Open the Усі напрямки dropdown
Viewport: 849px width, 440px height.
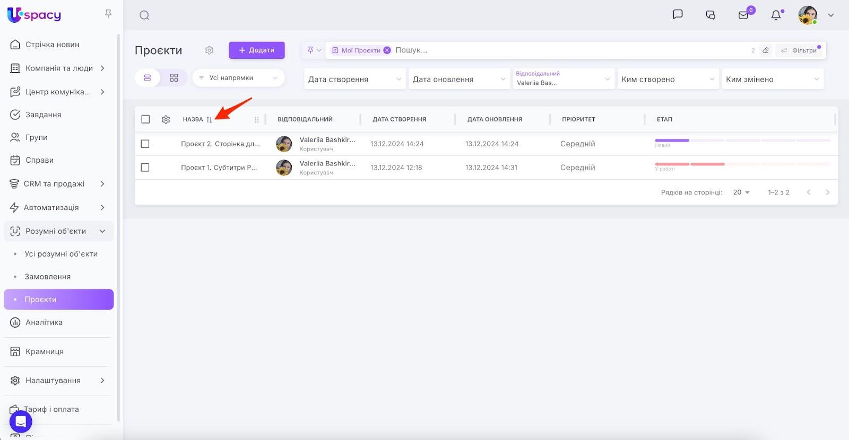[x=238, y=78]
